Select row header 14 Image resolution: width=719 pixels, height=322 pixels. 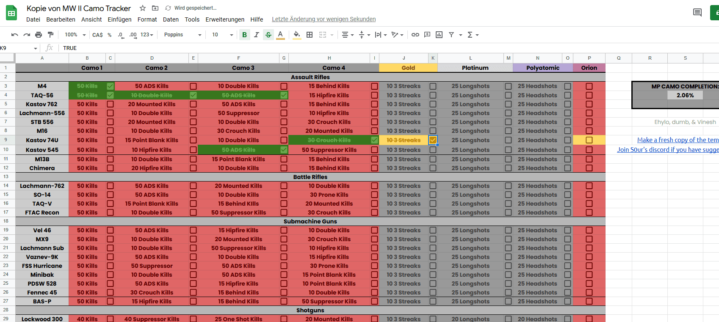point(6,186)
